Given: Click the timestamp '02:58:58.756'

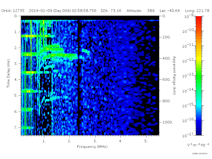Looking at the screenshot, I should click(84, 11).
